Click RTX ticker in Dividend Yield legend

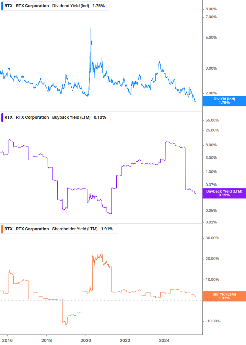click(9, 6)
